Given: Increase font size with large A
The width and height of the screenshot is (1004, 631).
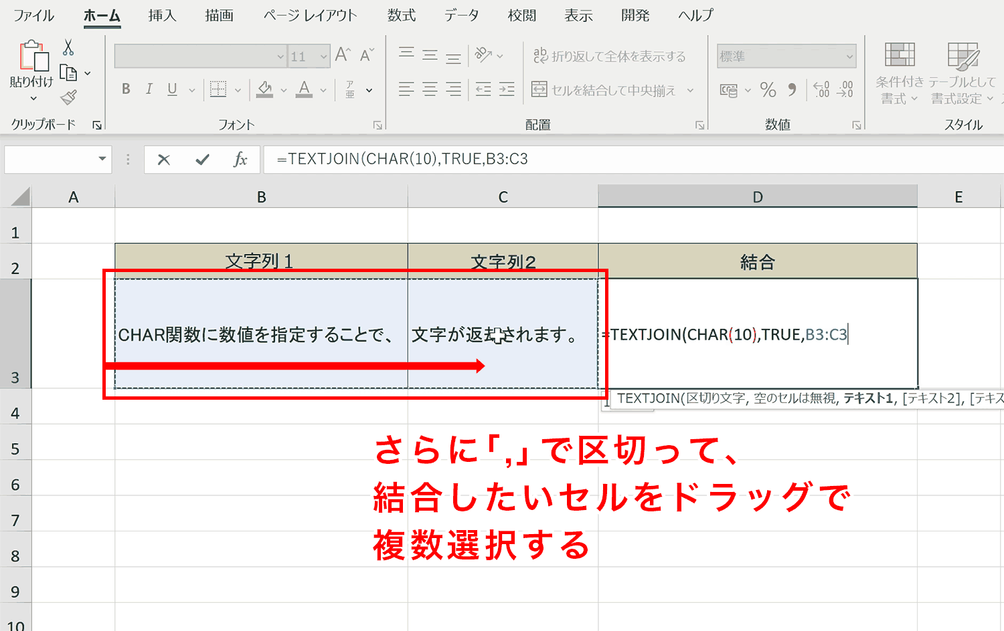Looking at the screenshot, I should pos(343,55).
